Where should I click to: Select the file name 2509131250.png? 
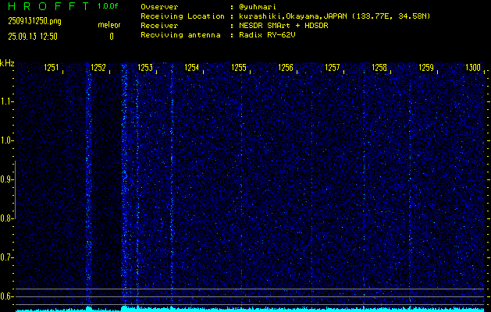[34, 21]
